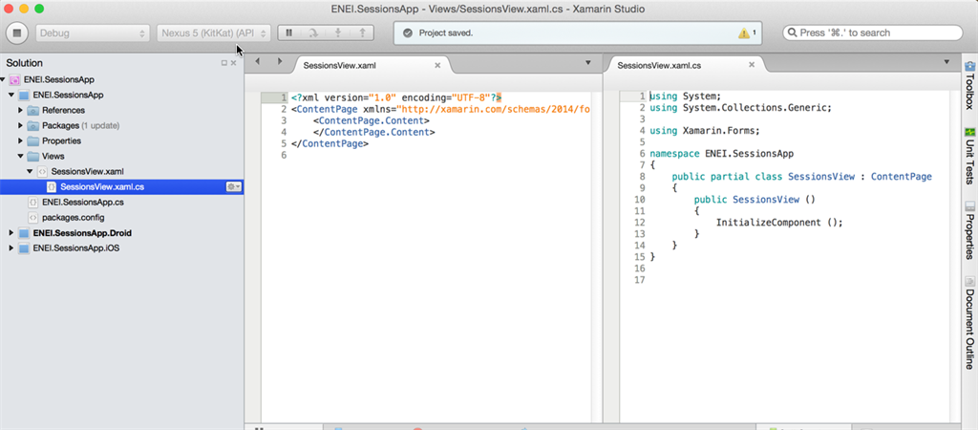Image resolution: width=978 pixels, height=430 pixels.
Task: Open the Toolbox side pad
Action: (970, 85)
